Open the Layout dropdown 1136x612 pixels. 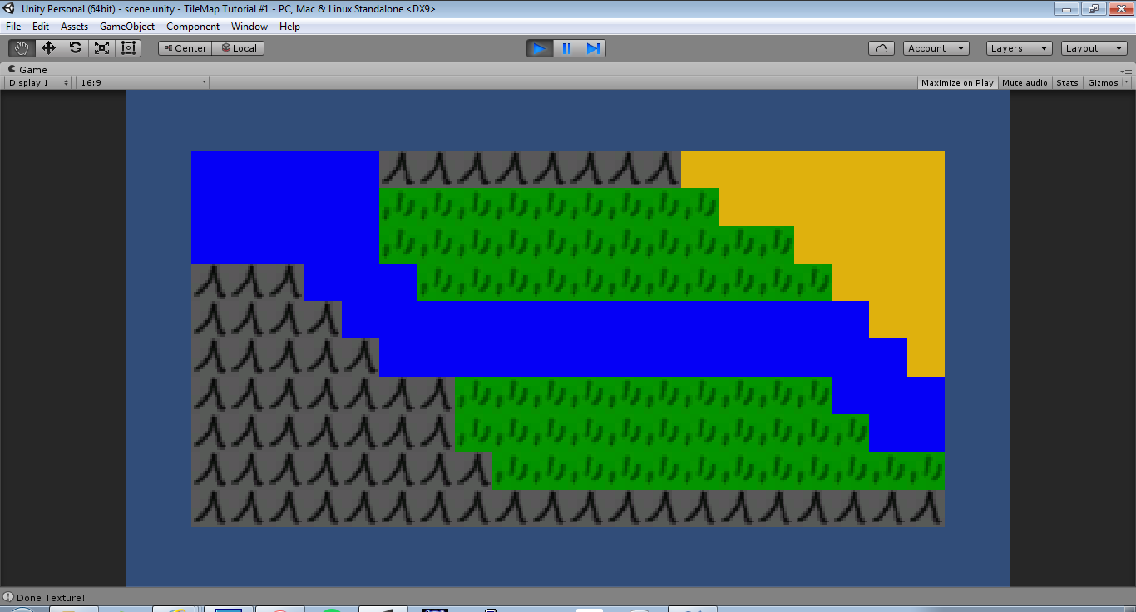(1094, 48)
